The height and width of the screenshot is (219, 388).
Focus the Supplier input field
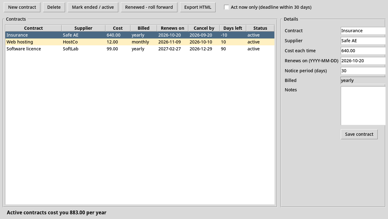[x=363, y=41]
